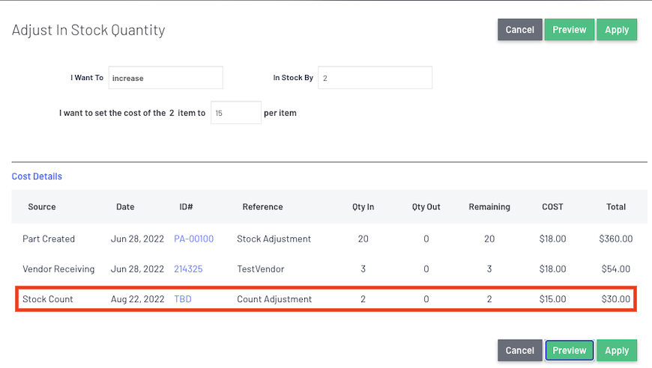Viewport: 652px width, 368px height.
Task: Select the cost per item input field
Action: coord(236,112)
